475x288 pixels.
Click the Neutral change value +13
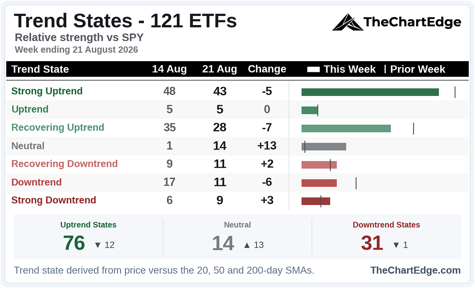(x=267, y=145)
